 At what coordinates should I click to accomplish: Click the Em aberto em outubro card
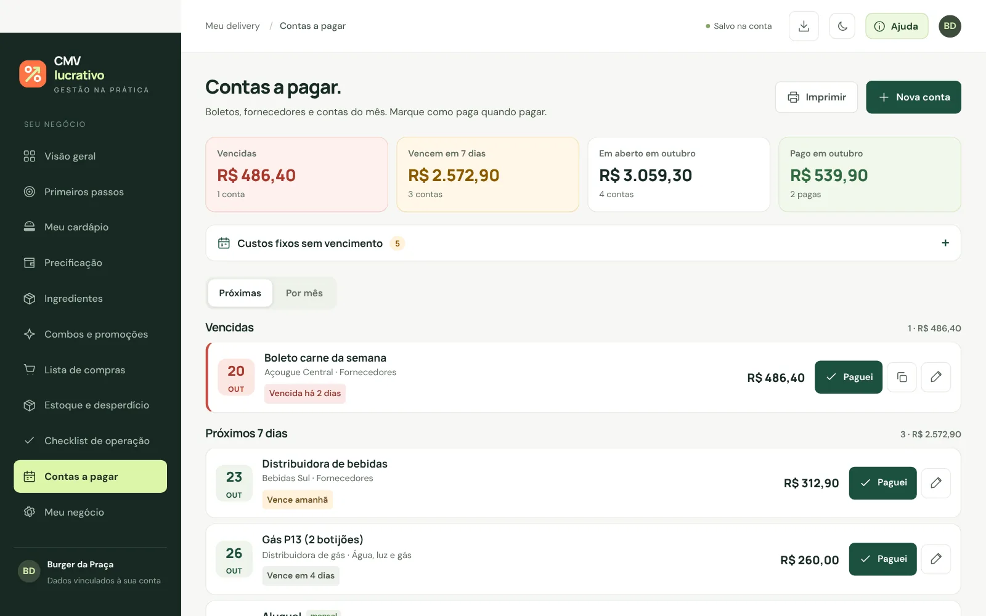coord(678,174)
